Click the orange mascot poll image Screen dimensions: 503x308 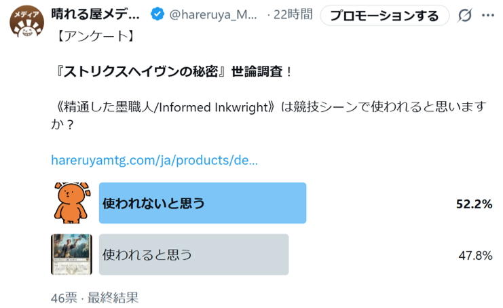(71, 202)
